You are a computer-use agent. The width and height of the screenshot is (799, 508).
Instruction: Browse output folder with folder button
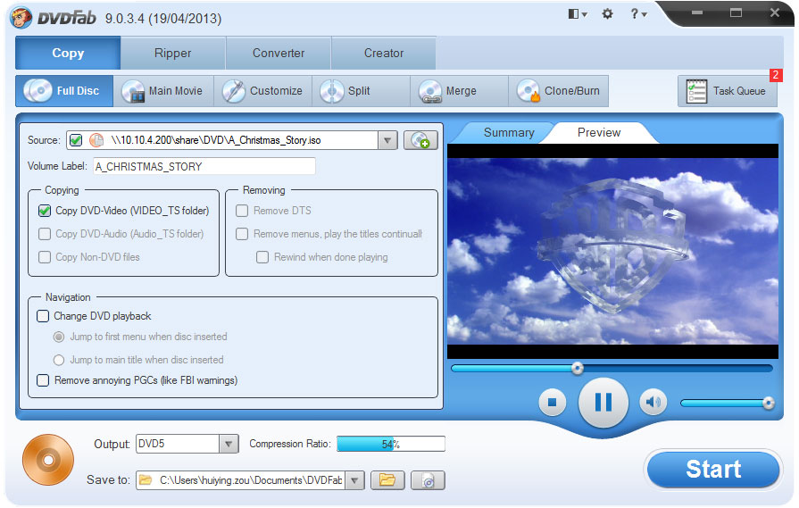point(387,480)
